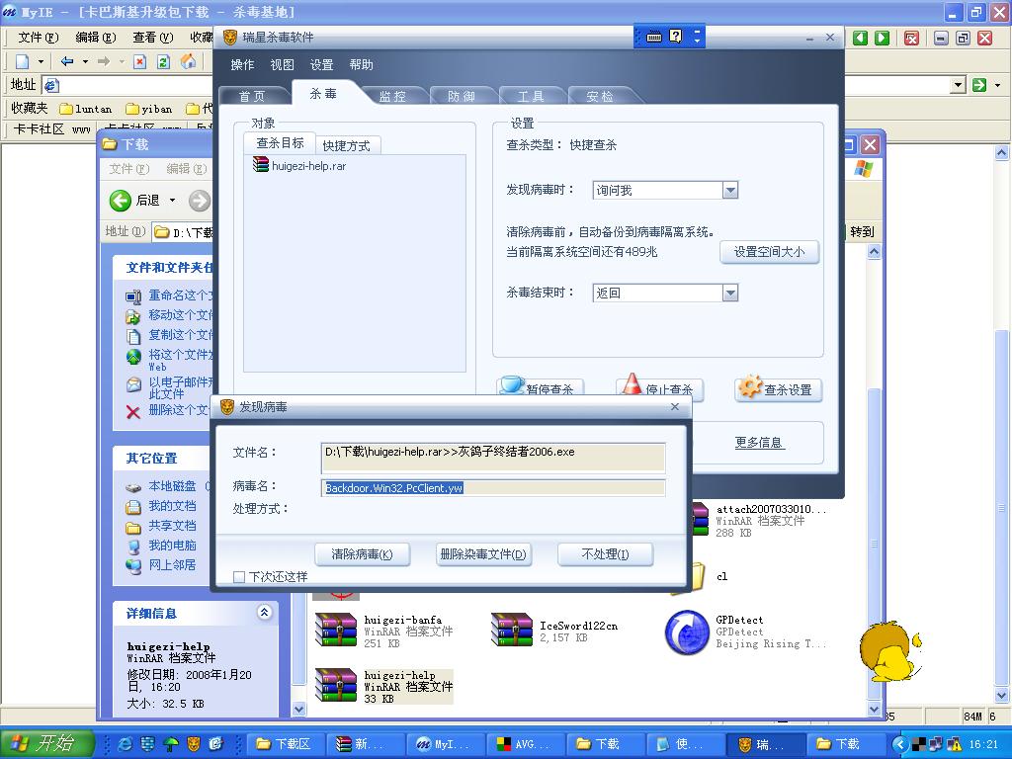Click the 更多信息 link
The image size is (1012, 759).
[x=759, y=443]
